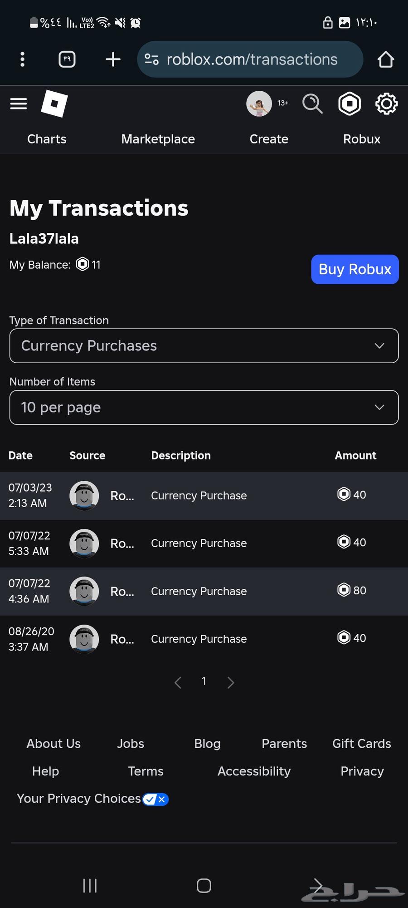Tap the Roblox logo home icon
Screen dimensions: 408x908
click(x=54, y=104)
